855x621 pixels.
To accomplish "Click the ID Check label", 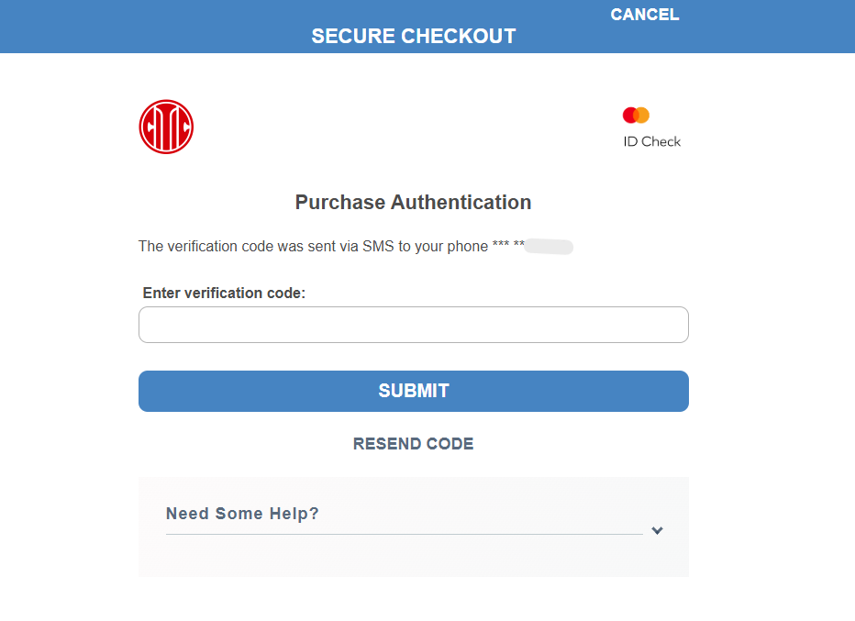I will point(652,142).
